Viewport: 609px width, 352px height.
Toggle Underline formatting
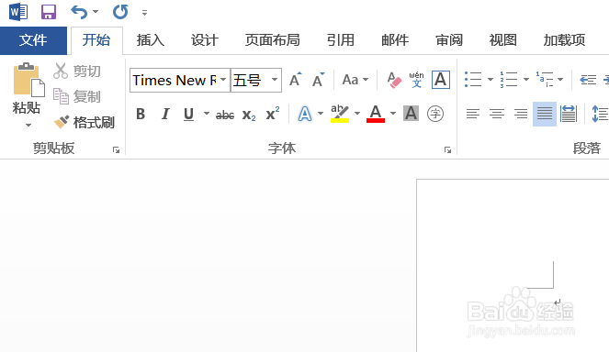tap(188, 114)
